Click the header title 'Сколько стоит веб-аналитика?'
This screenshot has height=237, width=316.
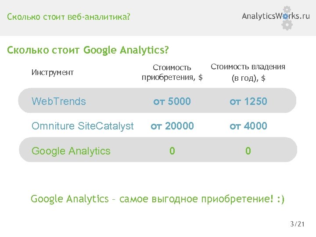click(x=68, y=17)
